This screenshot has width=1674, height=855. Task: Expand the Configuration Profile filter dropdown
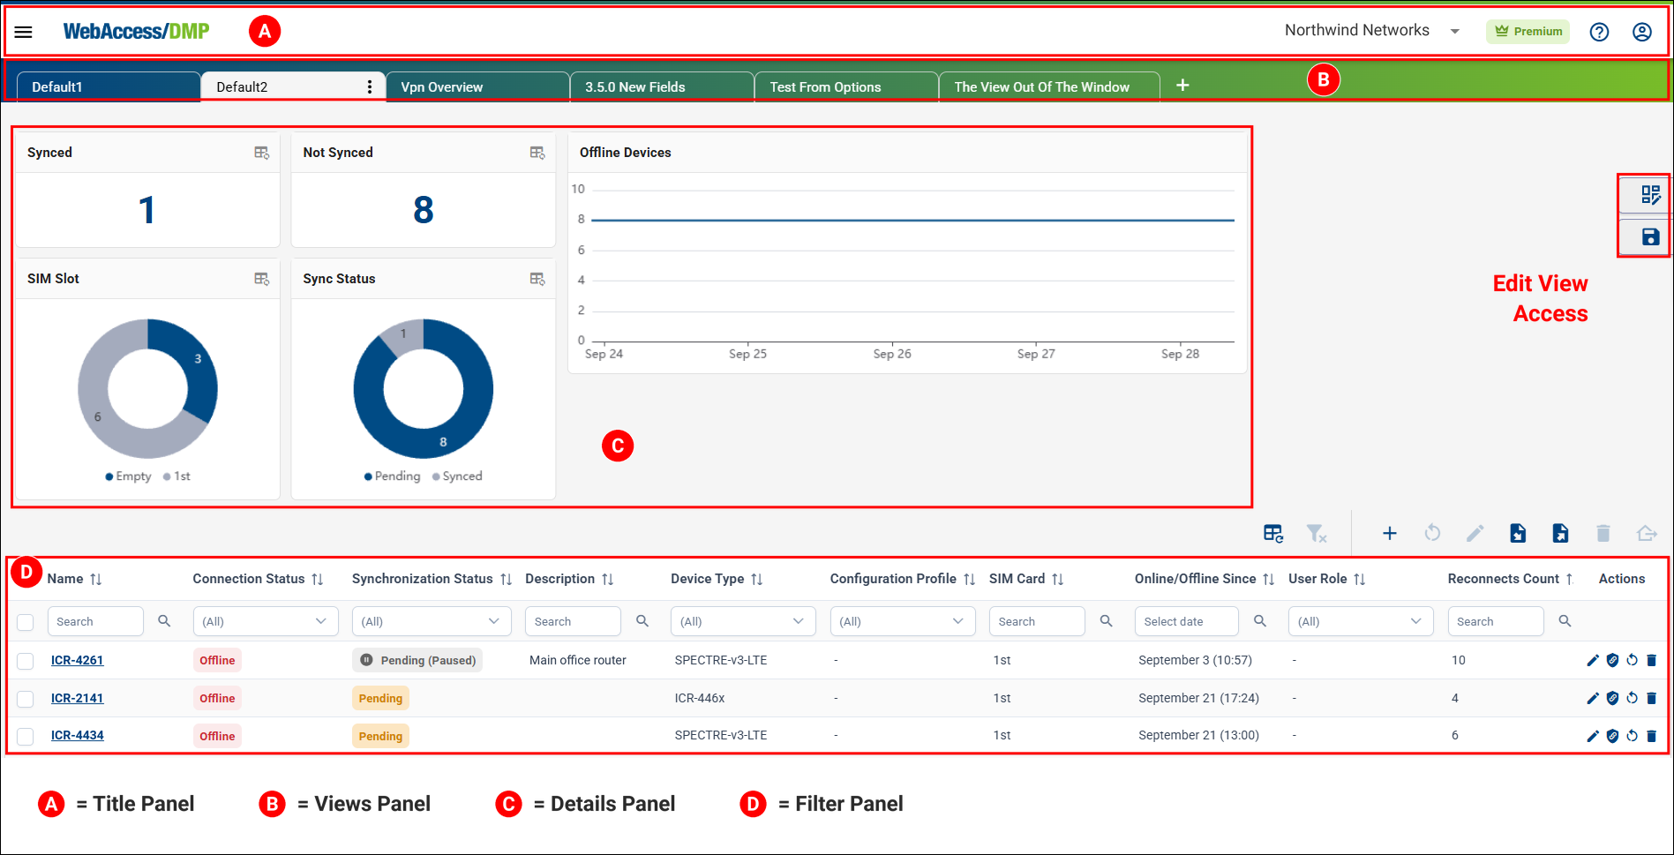point(903,621)
